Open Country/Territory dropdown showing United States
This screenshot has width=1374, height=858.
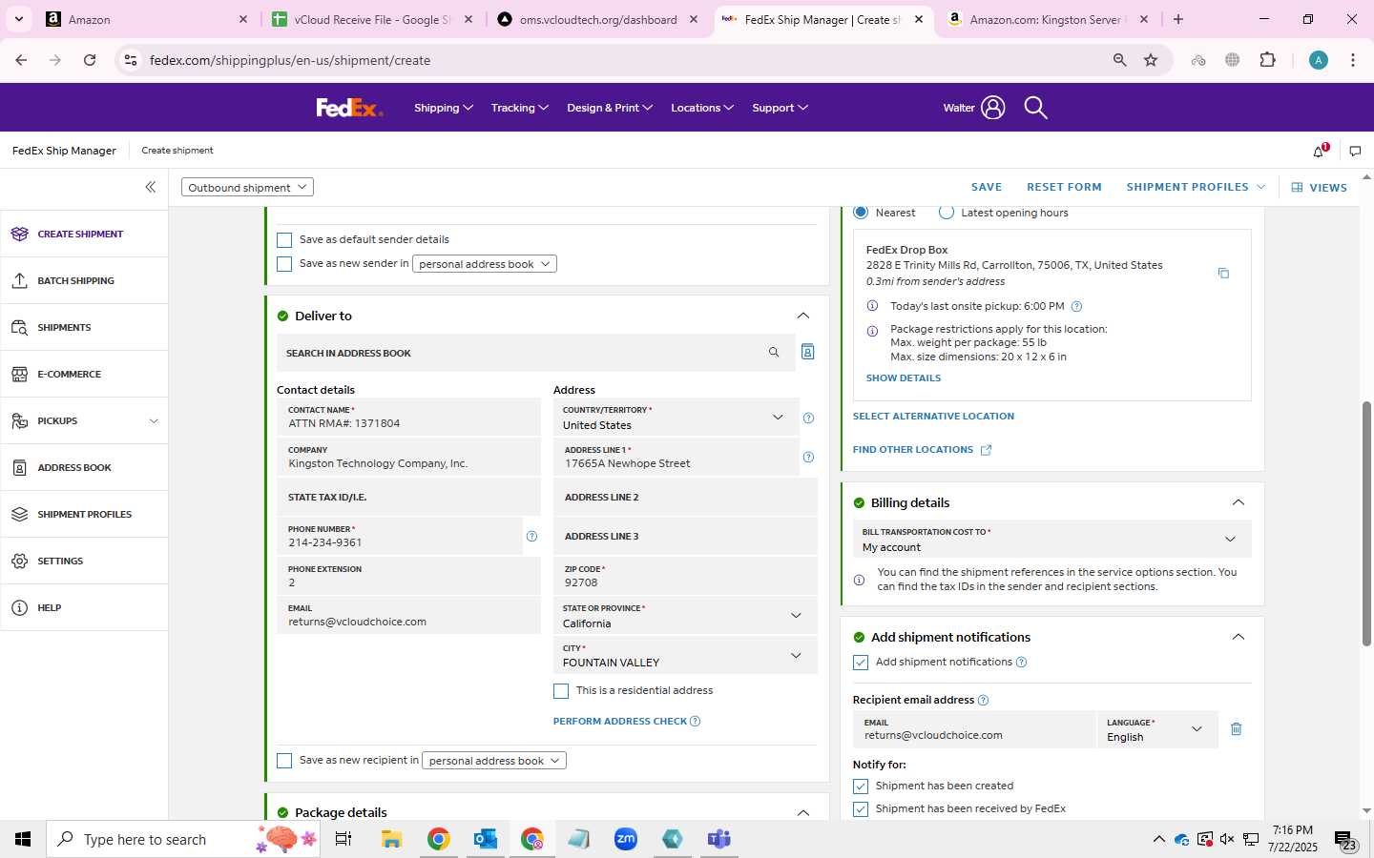point(676,418)
